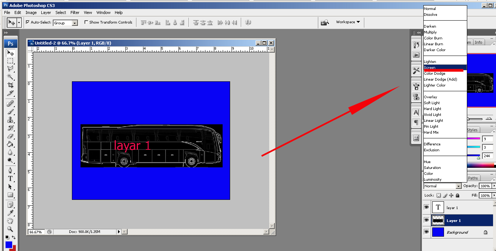Disable the Auto-Select option
The width and height of the screenshot is (496, 251).
28,22
